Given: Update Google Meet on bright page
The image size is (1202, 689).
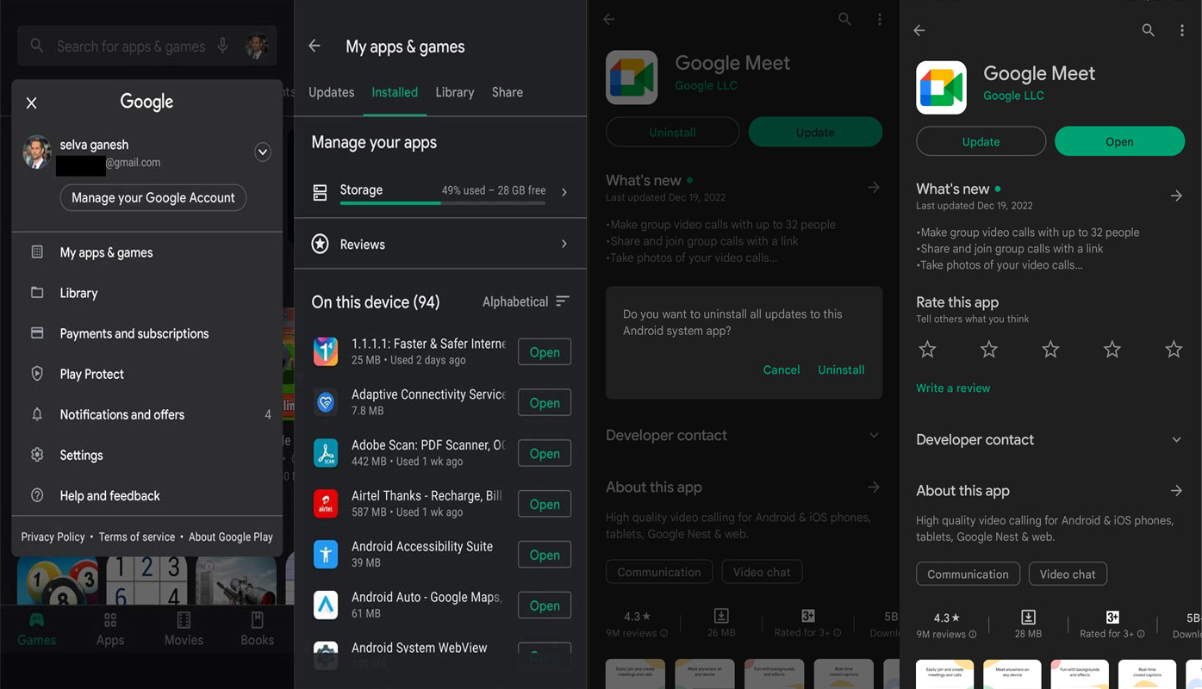Looking at the screenshot, I should coord(981,141).
